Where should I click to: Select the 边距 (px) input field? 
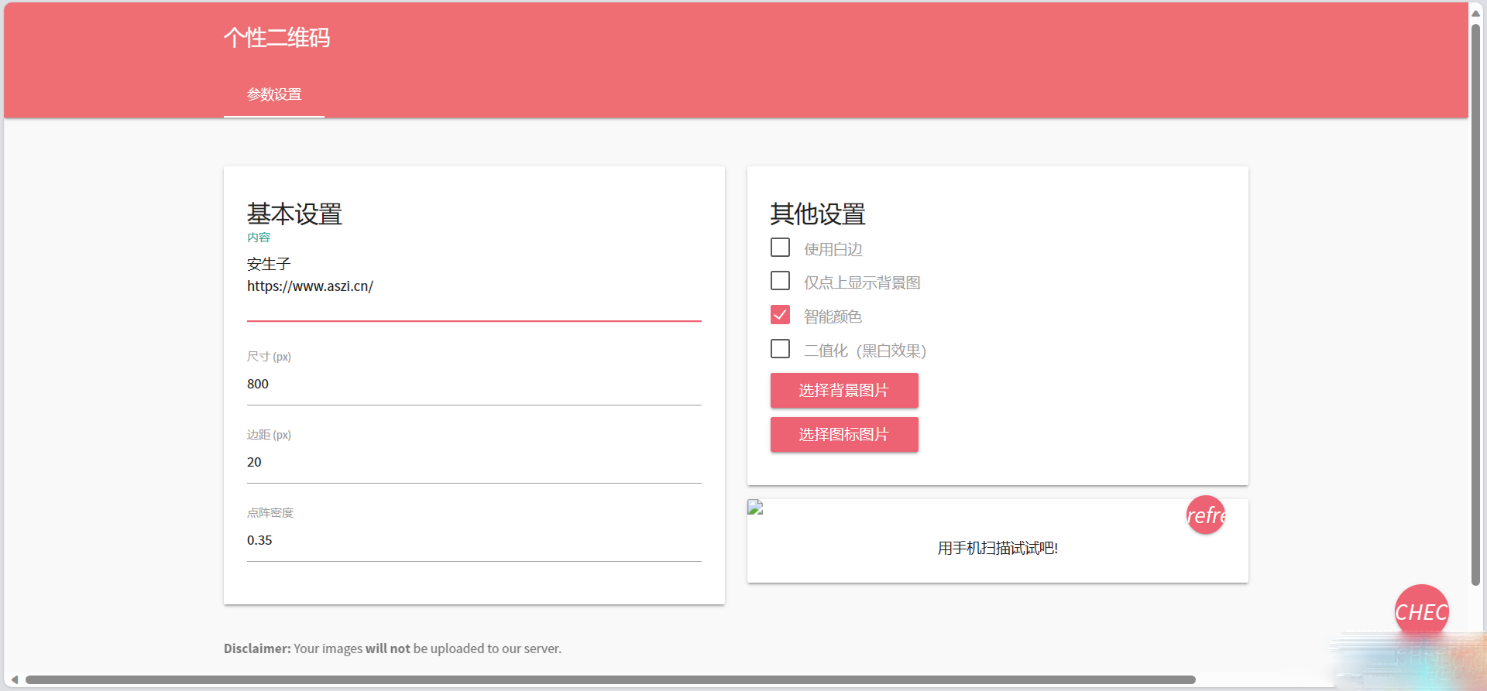[x=473, y=462]
